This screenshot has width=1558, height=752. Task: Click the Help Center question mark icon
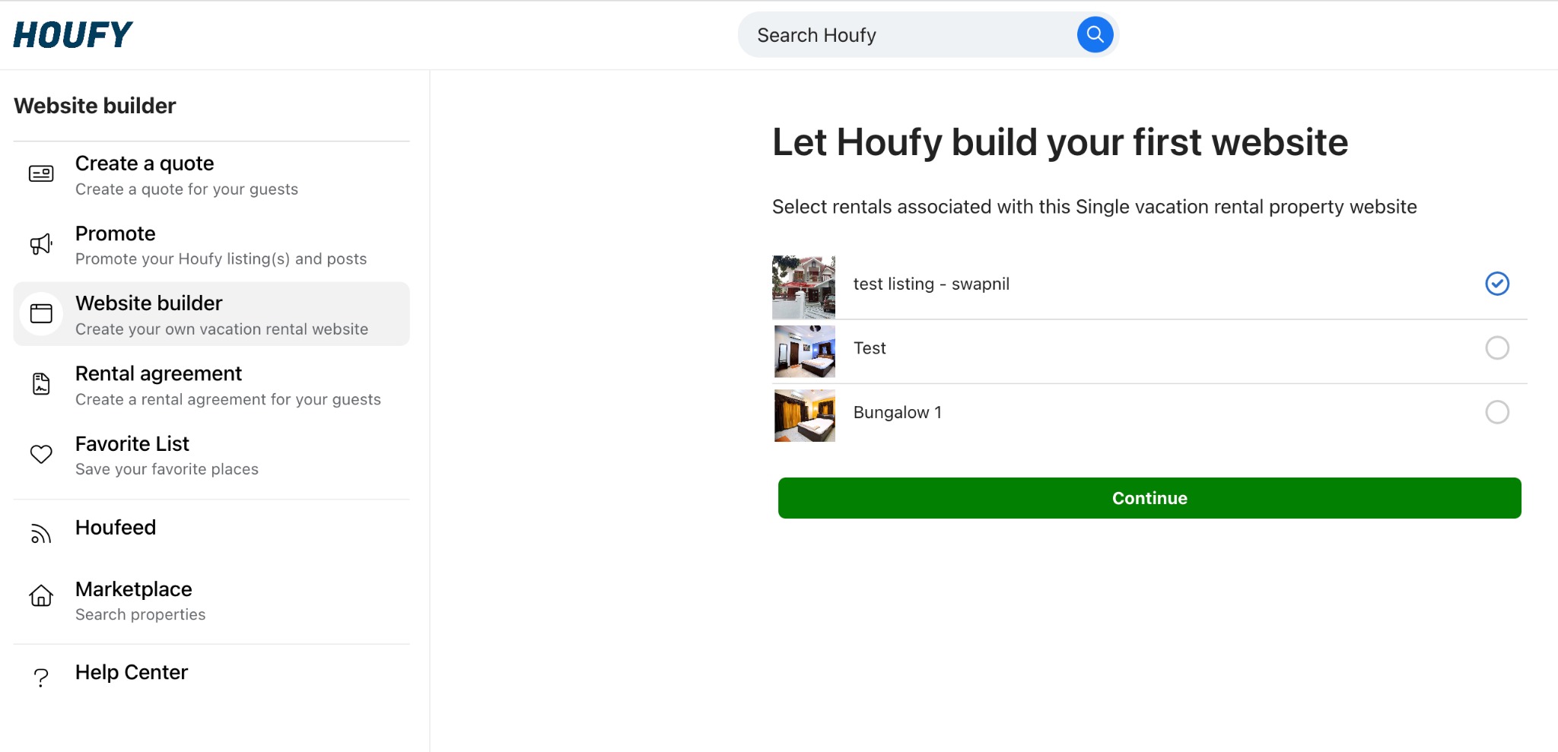pos(41,677)
